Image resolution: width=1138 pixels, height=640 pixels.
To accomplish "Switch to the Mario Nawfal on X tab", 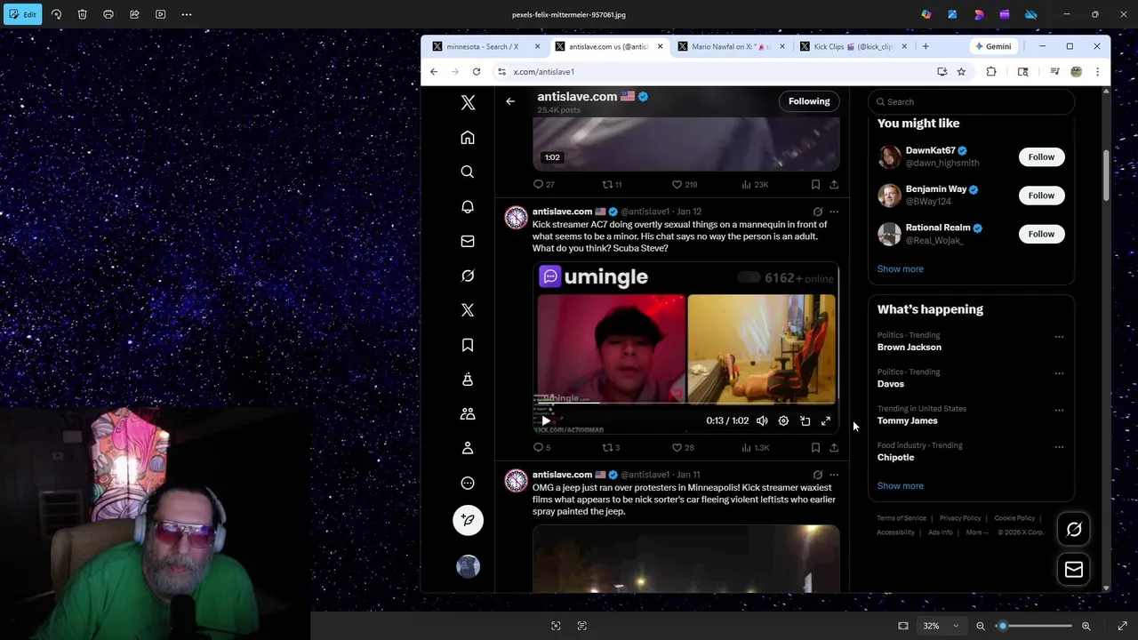I will tap(731, 46).
